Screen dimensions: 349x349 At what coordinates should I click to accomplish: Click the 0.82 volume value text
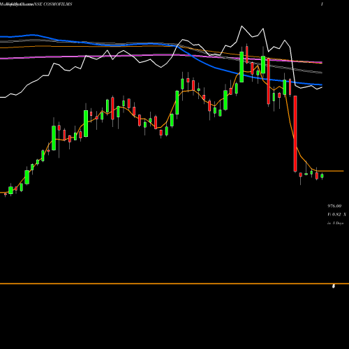pos(336,214)
